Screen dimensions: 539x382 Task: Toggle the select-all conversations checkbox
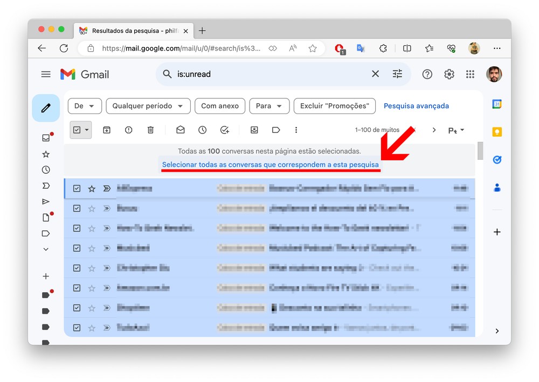(77, 130)
